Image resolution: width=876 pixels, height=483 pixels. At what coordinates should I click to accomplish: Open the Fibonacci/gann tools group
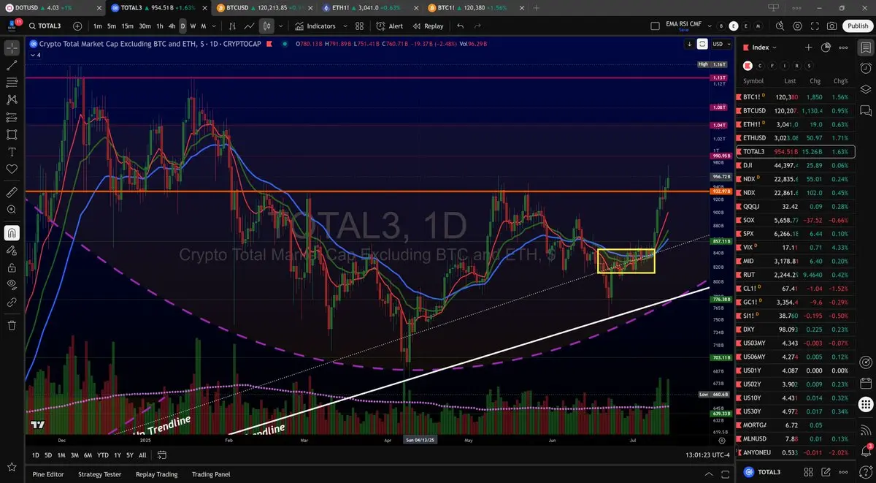12,83
